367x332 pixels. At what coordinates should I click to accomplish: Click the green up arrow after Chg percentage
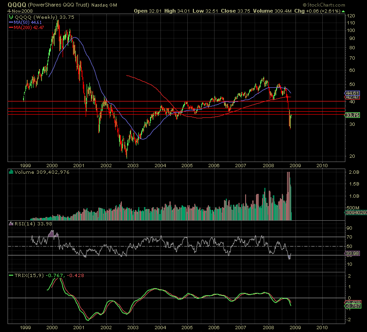tap(343, 11)
